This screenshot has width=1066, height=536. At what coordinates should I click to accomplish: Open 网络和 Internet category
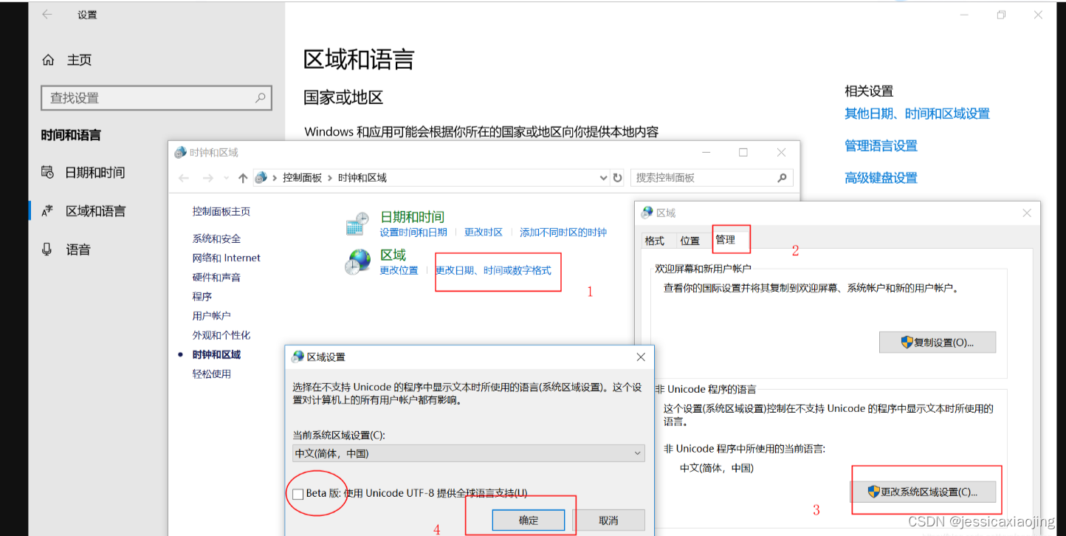[x=227, y=258]
